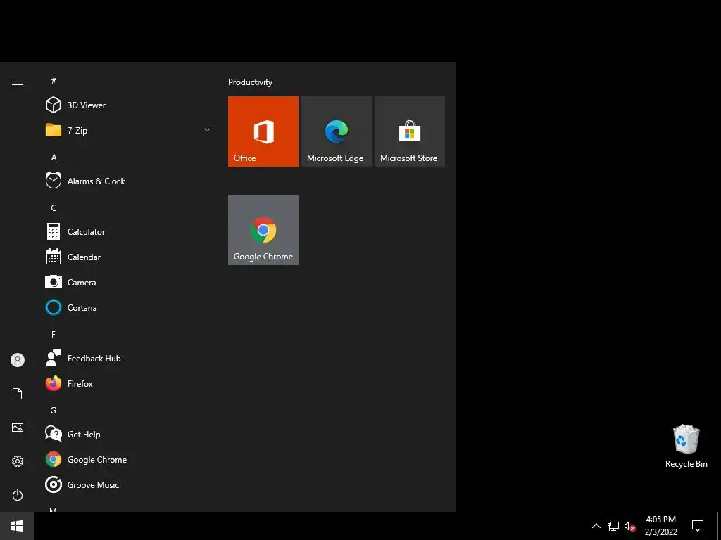
Task: Click the network icon in the tray
Action: 613,526
